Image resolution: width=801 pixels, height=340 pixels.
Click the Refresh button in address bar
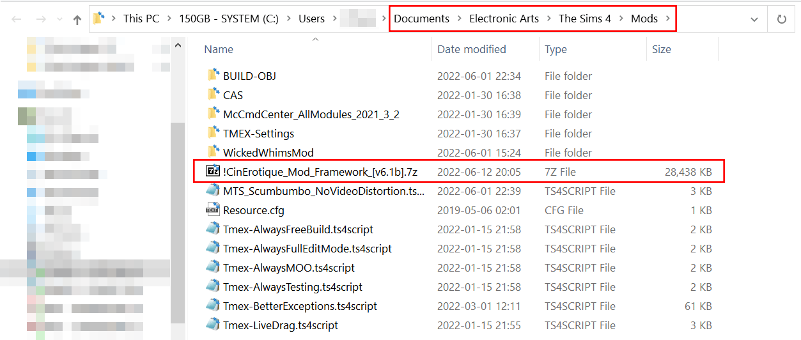click(781, 19)
